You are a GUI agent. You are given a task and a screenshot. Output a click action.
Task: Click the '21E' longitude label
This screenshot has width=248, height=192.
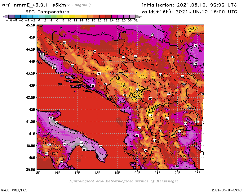157,173
